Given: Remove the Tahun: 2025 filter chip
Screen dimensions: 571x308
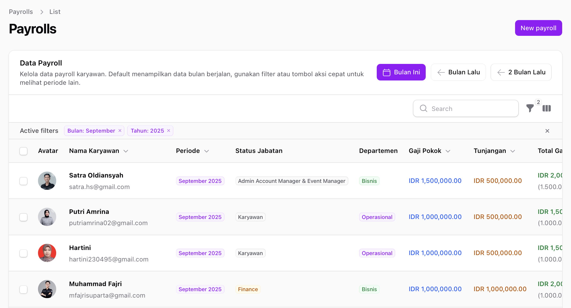Looking at the screenshot, I should [x=168, y=131].
